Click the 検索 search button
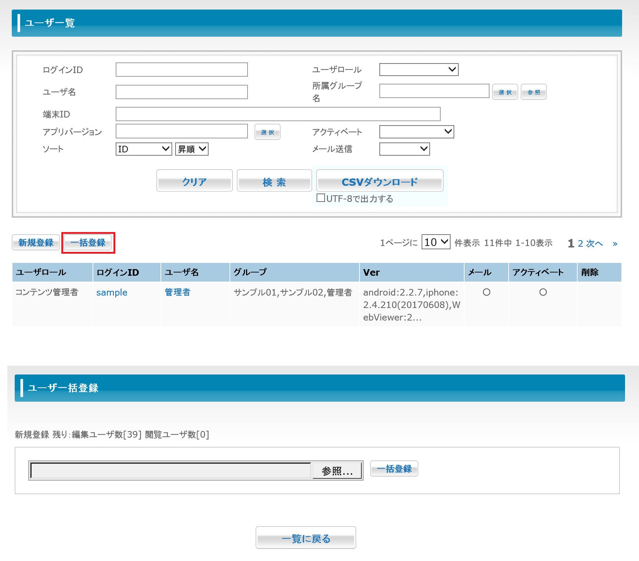The image size is (639, 561). point(274,181)
